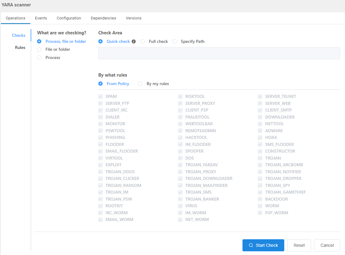
Task: Toggle the SERVER_FTP checkbox
Action: [x=100, y=103]
